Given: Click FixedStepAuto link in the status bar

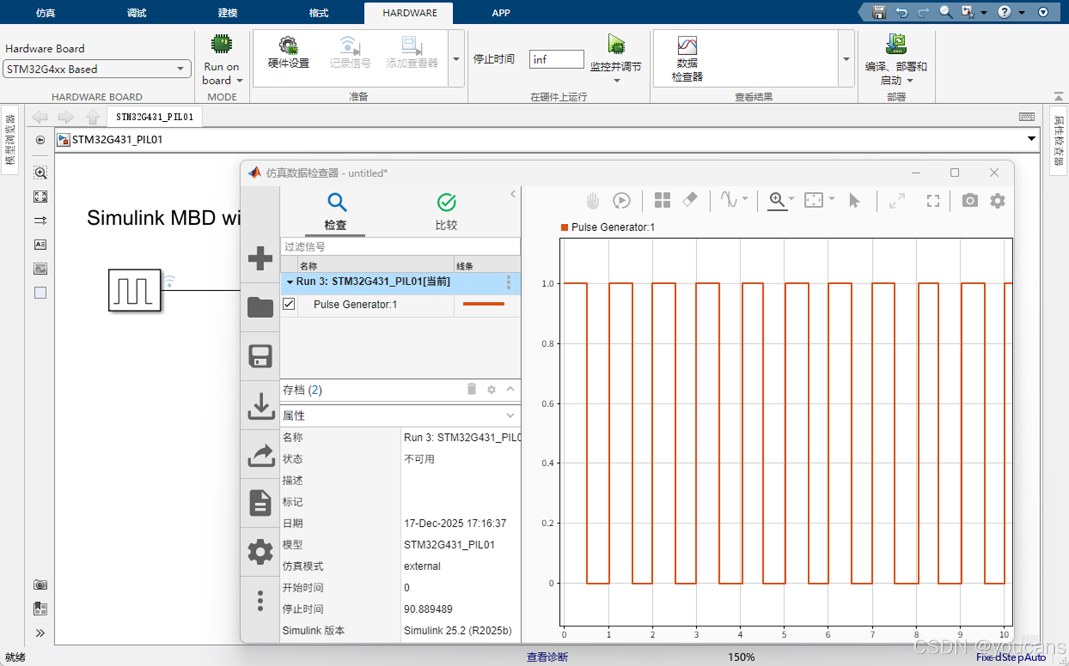Looking at the screenshot, I should tap(1011, 657).
